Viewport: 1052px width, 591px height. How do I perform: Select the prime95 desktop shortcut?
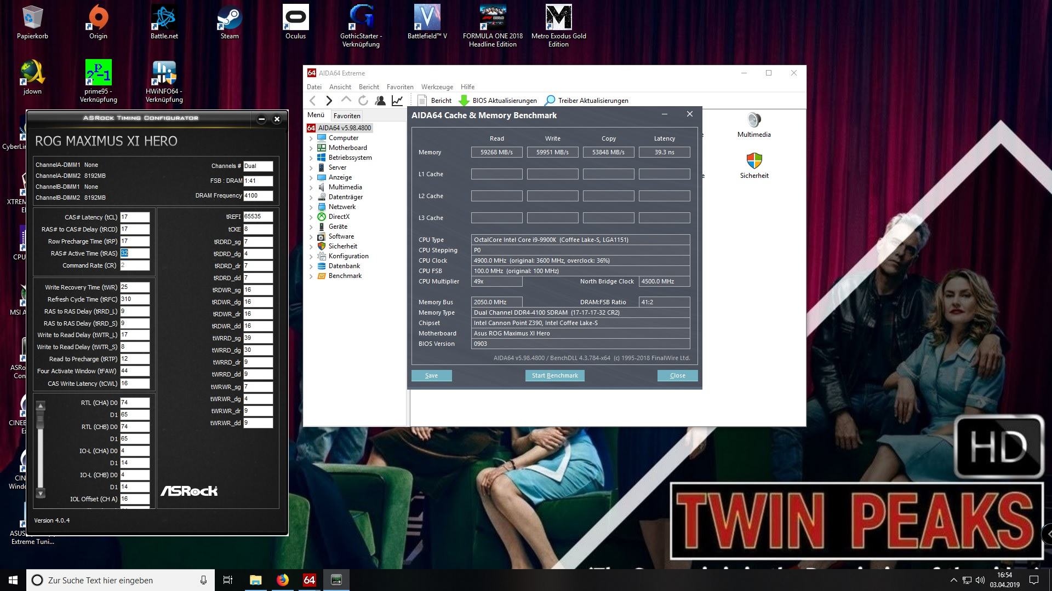pyautogui.click(x=98, y=81)
